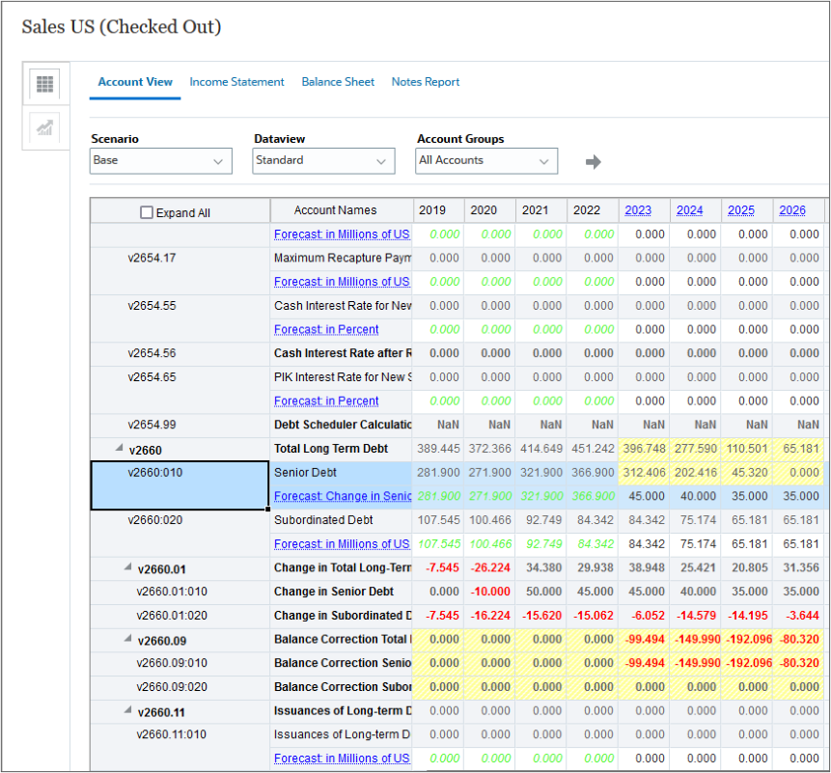Open the Balance Sheet tab

coord(338,82)
